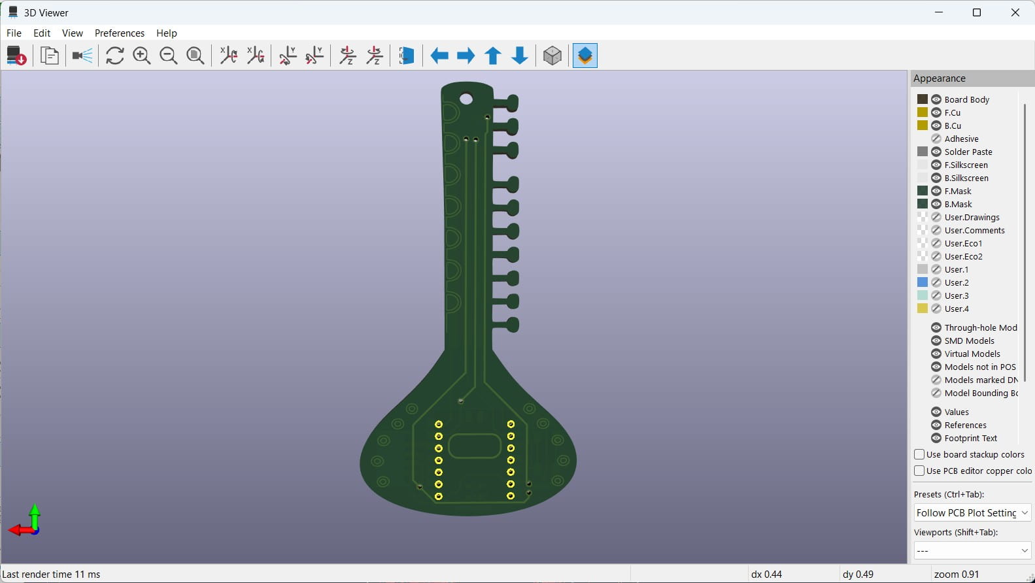Toggle B.Silkscreen layer visibility
Viewport: 1035px width, 583px height.
(x=936, y=178)
